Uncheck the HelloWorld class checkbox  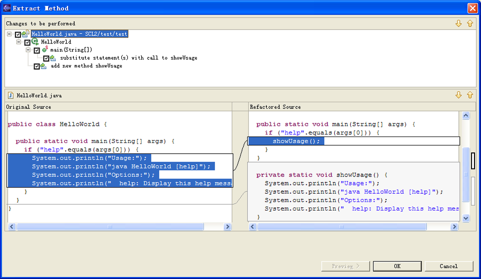[x=27, y=42]
